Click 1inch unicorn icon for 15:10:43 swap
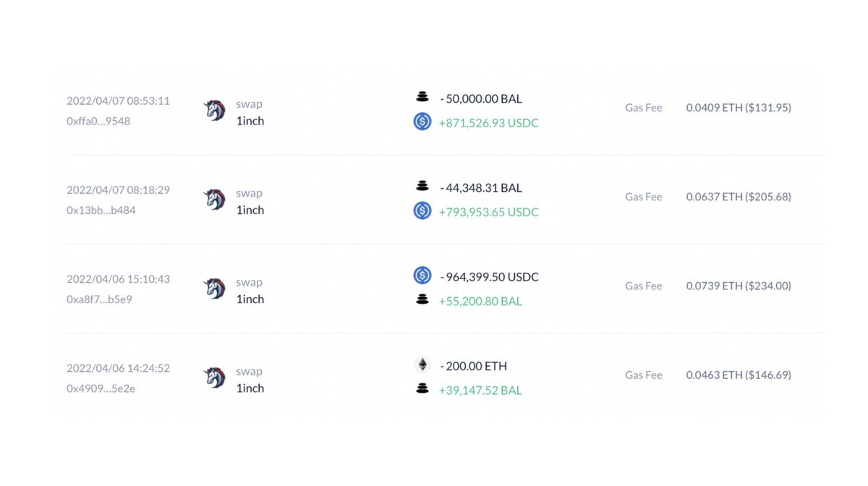The height and width of the screenshot is (486, 868). click(x=215, y=289)
